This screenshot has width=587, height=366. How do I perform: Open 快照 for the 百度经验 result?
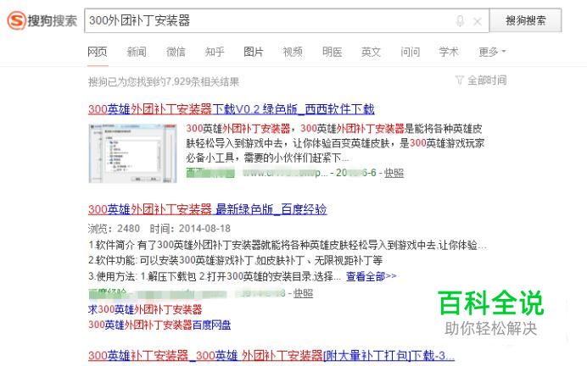point(303,293)
